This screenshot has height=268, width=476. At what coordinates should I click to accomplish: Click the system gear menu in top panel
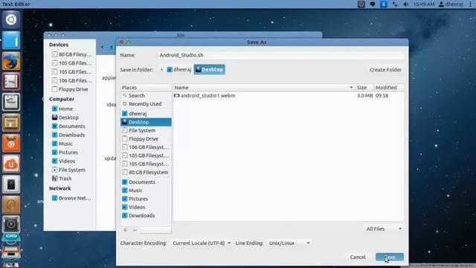coord(471,4)
